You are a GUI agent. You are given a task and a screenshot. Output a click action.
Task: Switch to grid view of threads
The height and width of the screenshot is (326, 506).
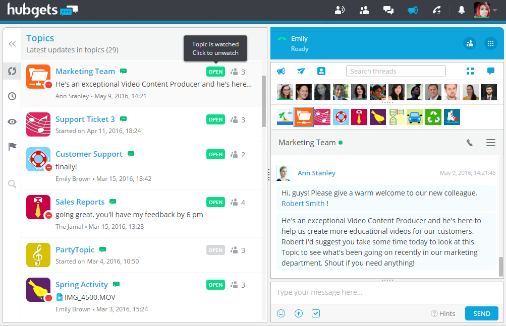click(470, 71)
